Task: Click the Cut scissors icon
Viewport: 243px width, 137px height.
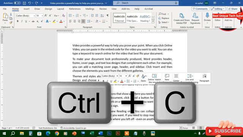Action: click(x=11, y=14)
